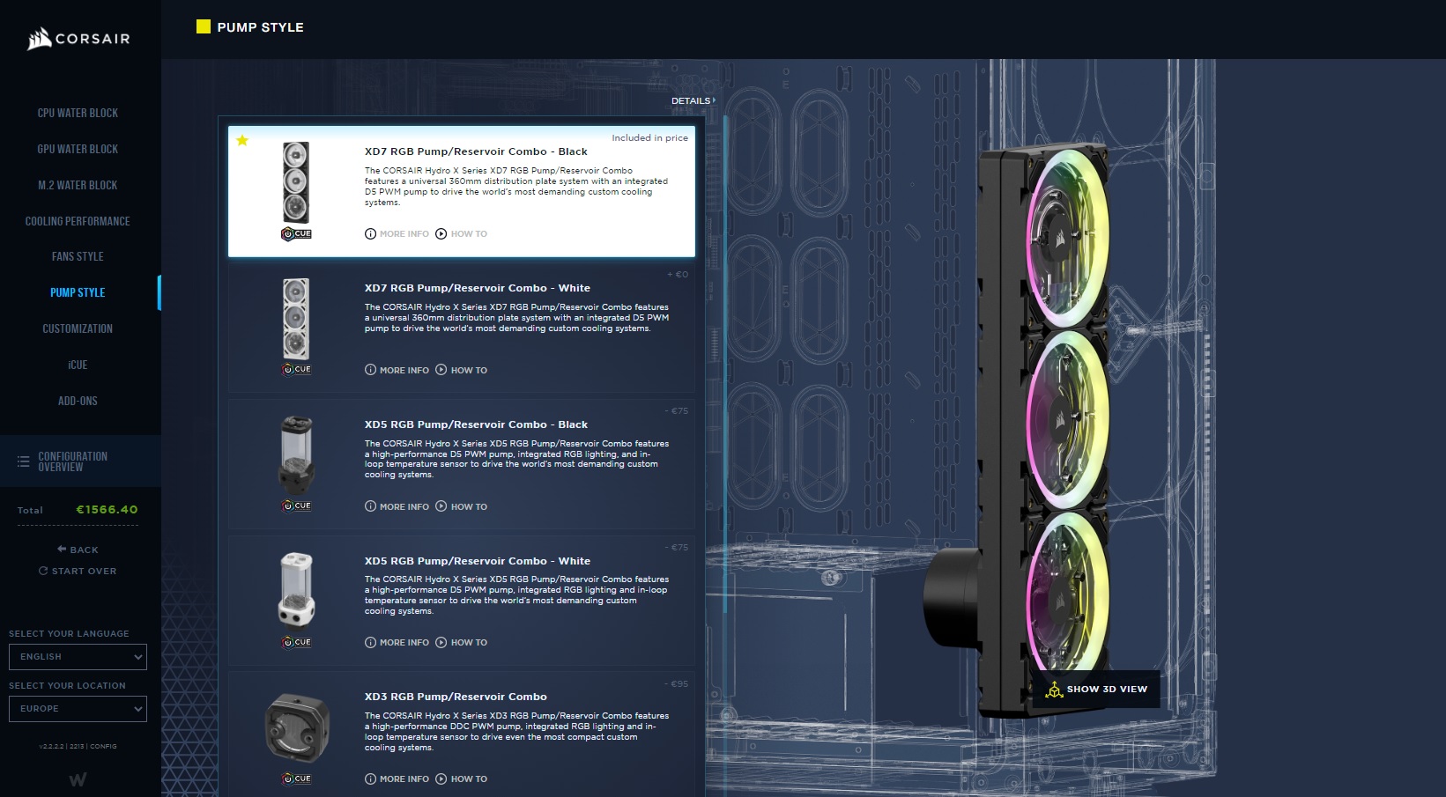The image size is (1446, 797).
Task: Click the XD3 pump thumbnail image
Action: pyautogui.click(x=297, y=728)
